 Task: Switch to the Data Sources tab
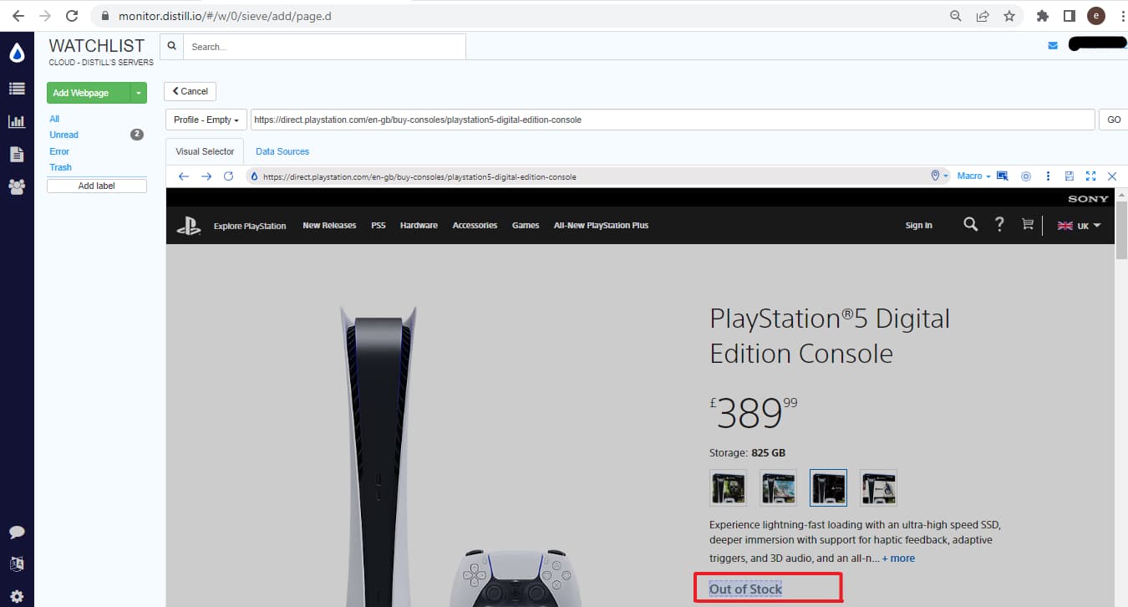click(282, 151)
